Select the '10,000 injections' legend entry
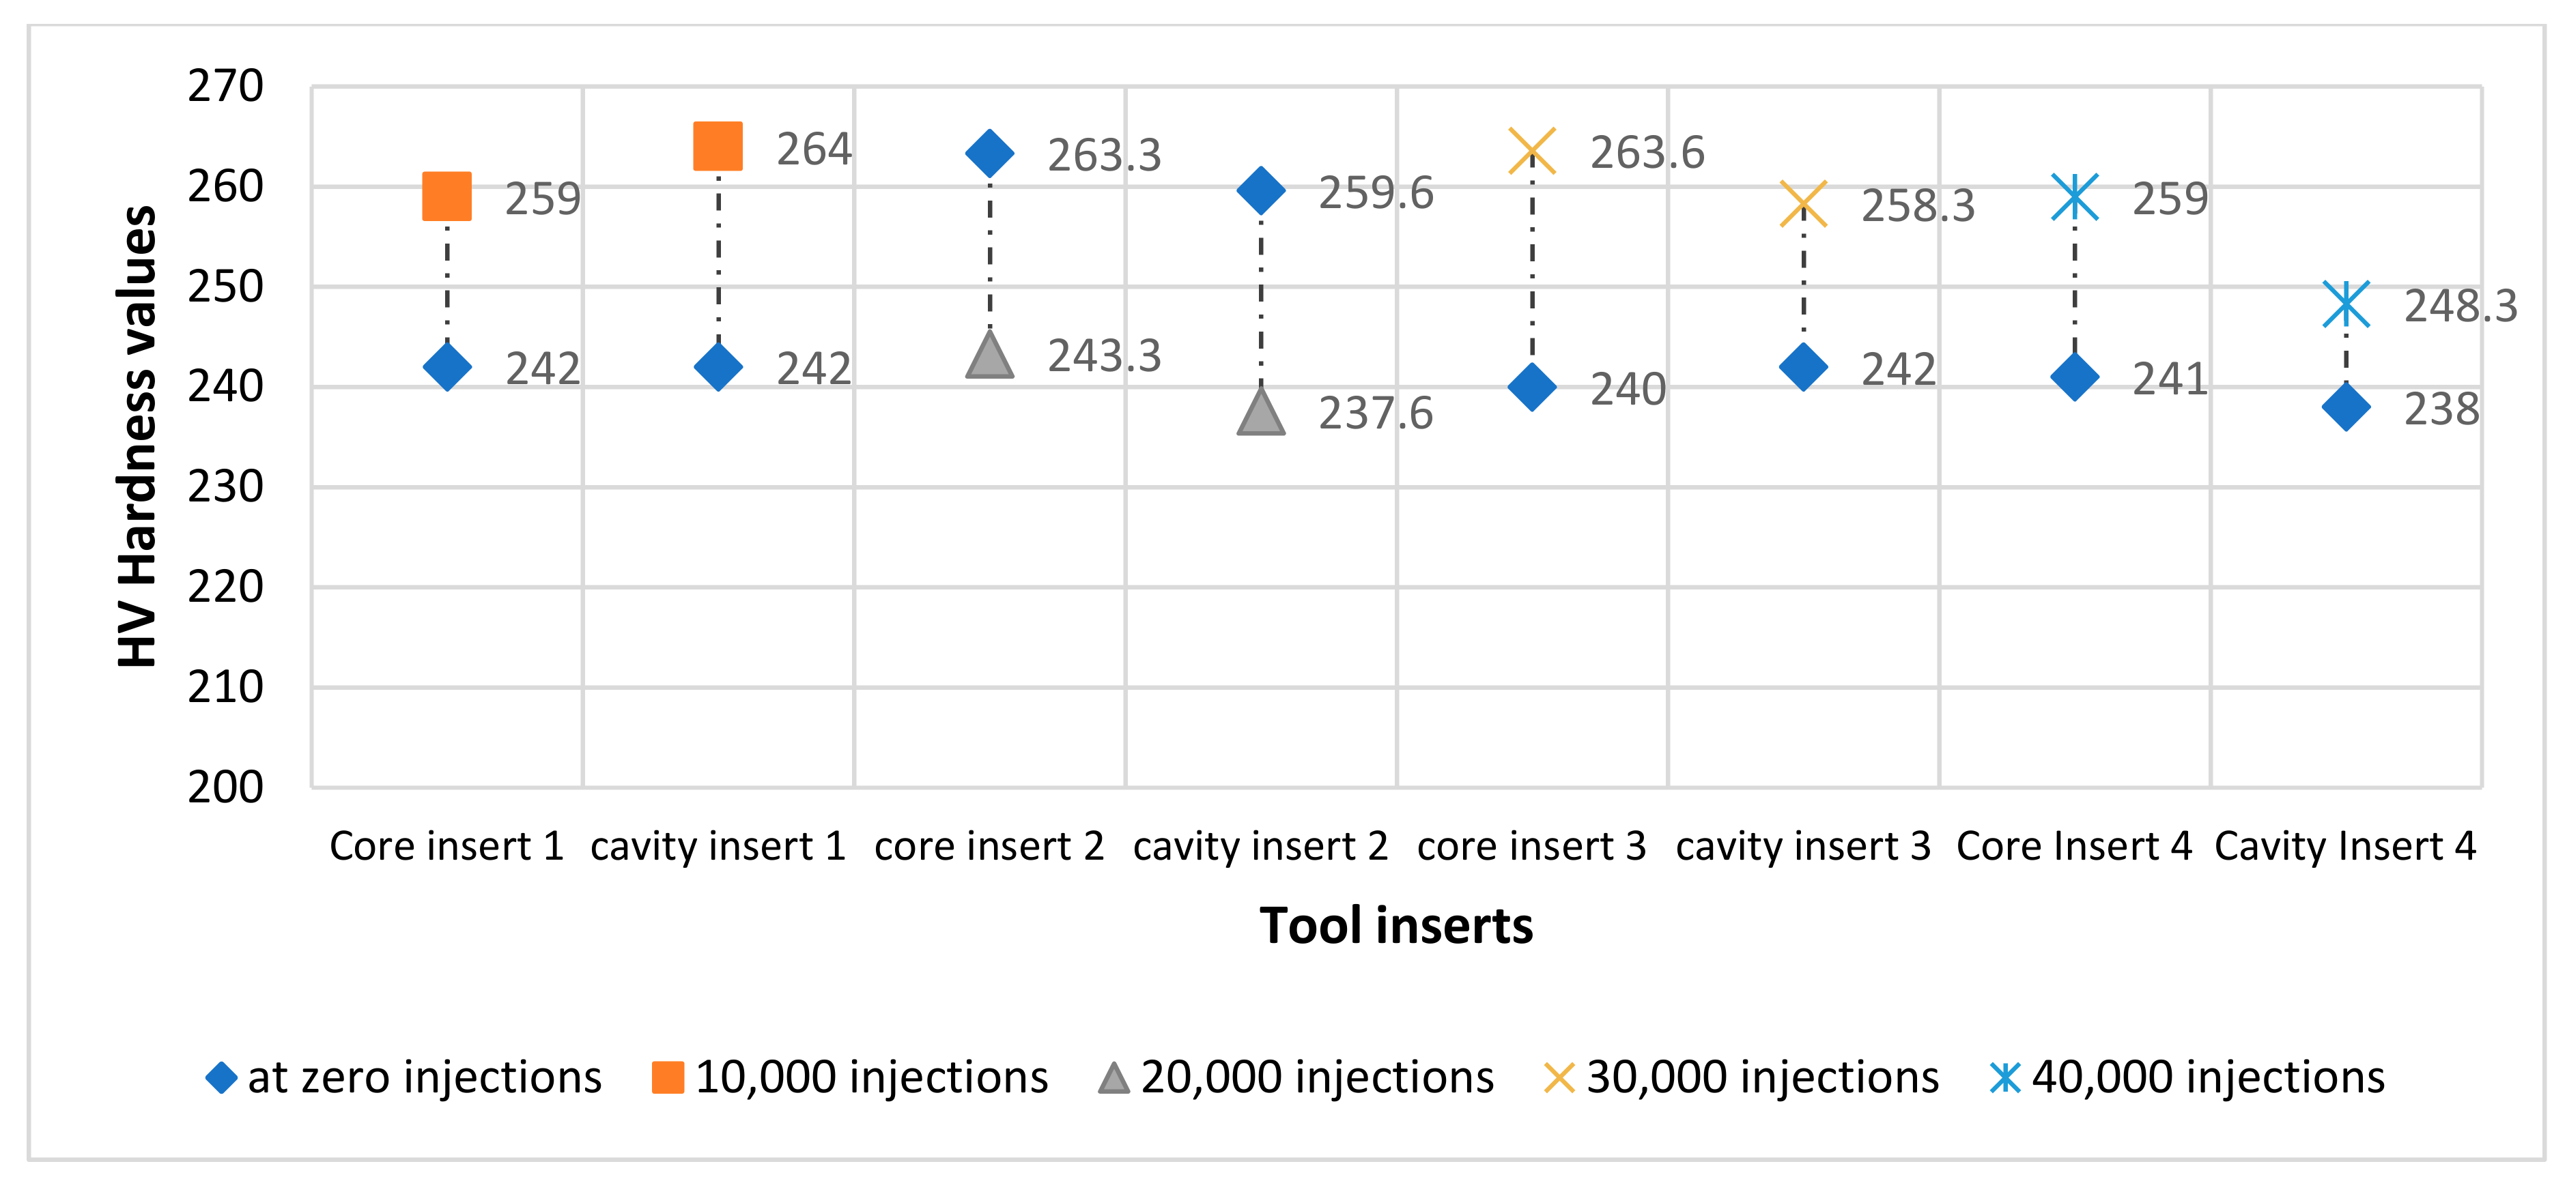This screenshot has width=2567, height=1179. [x=850, y=1077]
